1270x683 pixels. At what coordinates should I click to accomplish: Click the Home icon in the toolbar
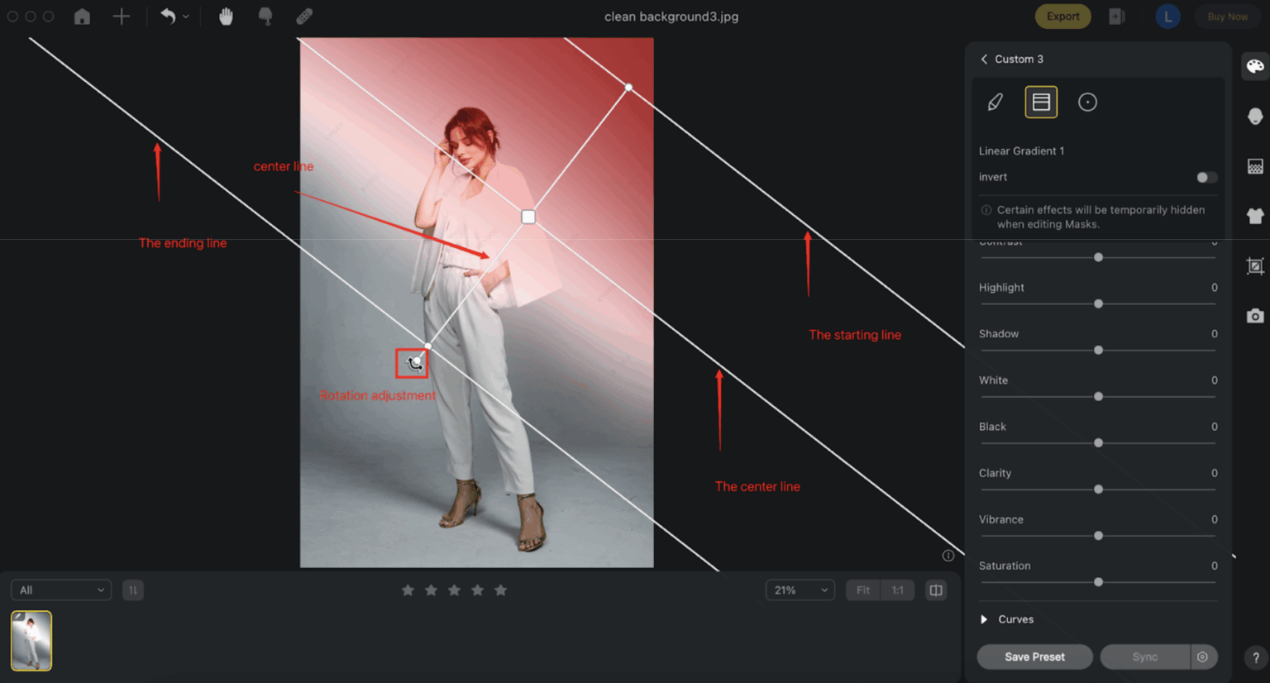pyautogui.click(x=82, y=16)
